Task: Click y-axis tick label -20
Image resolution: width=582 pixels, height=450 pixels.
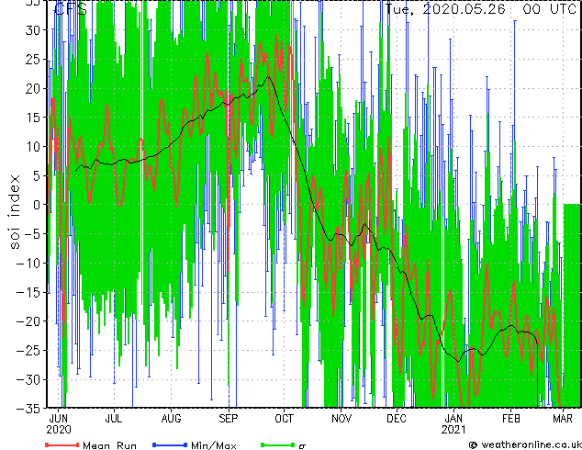Action: point(28,321)
